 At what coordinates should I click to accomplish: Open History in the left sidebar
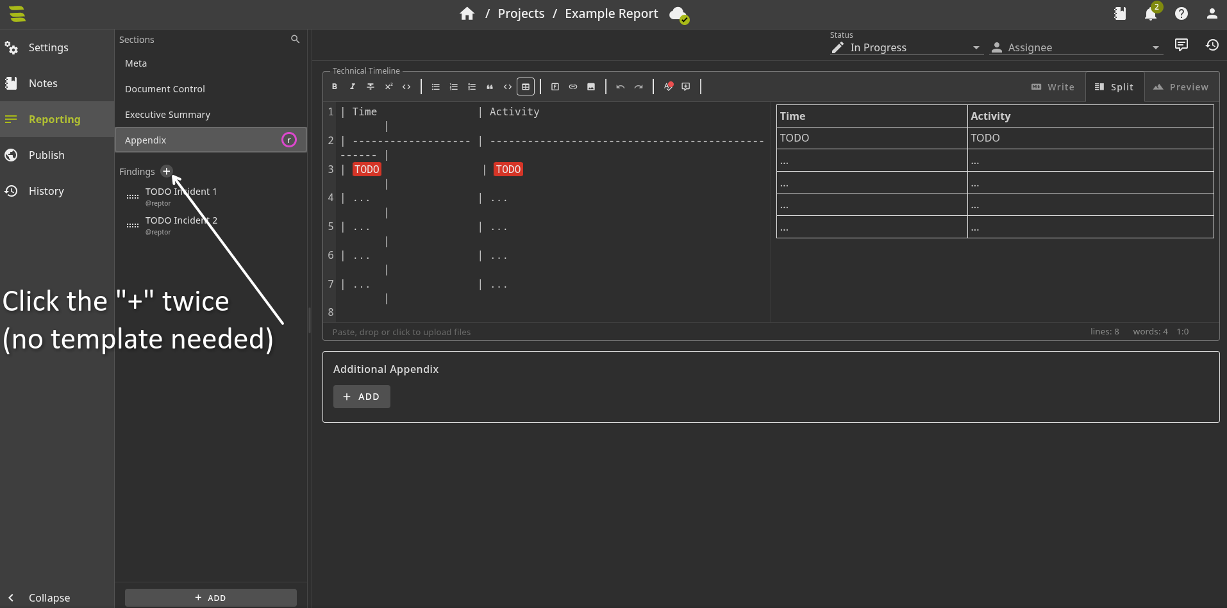(x=57, y=191)
